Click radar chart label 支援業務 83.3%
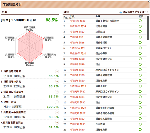 (10, 56)
